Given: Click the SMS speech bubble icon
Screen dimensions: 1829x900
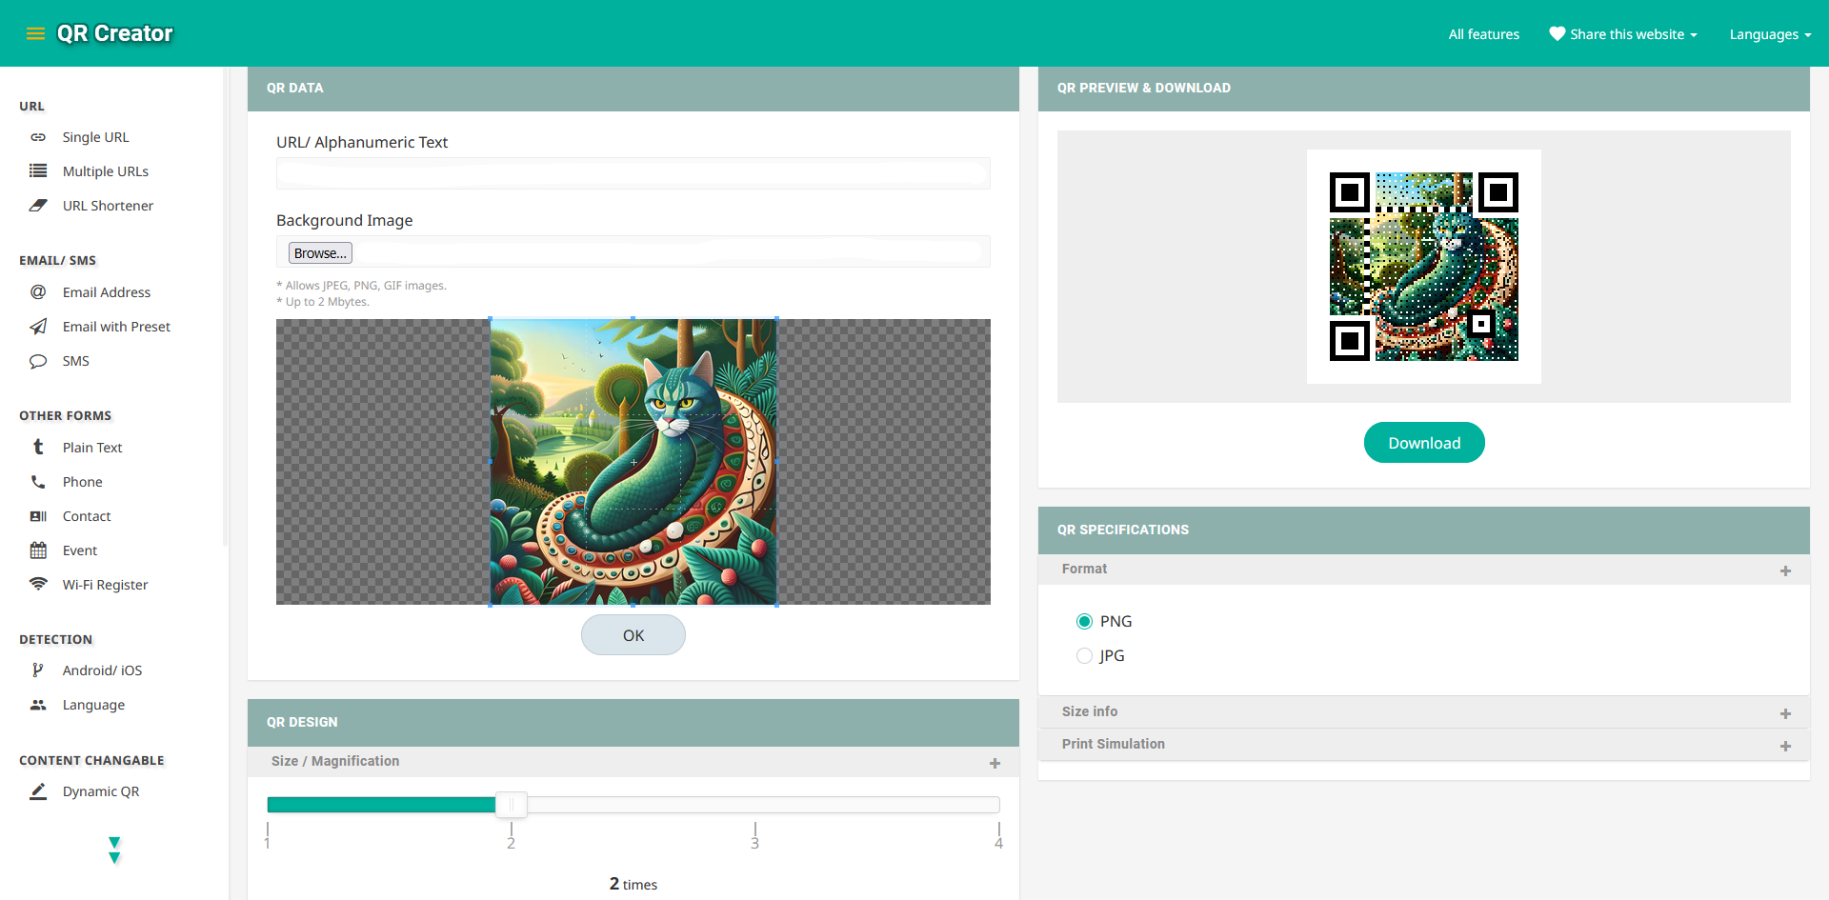Looking at the screenshot, I should pyautogui.click(x=38, y=361).
